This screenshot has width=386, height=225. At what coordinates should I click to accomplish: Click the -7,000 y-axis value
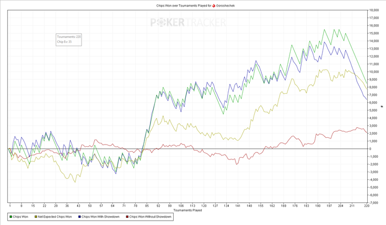tap(374, 202)
